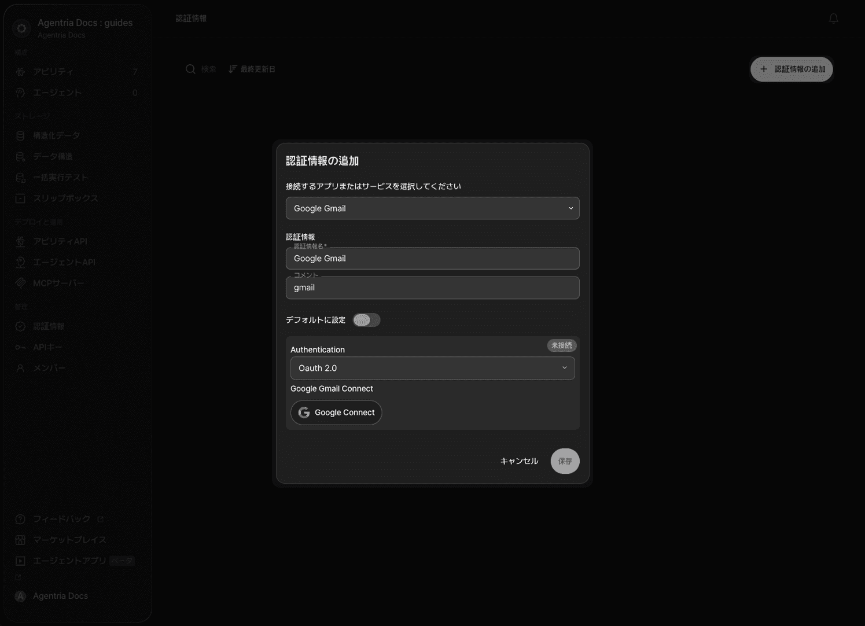Click the Google G logo icon
The width and height of the screenshot is (865, 626).
click(x=304, y=413)
